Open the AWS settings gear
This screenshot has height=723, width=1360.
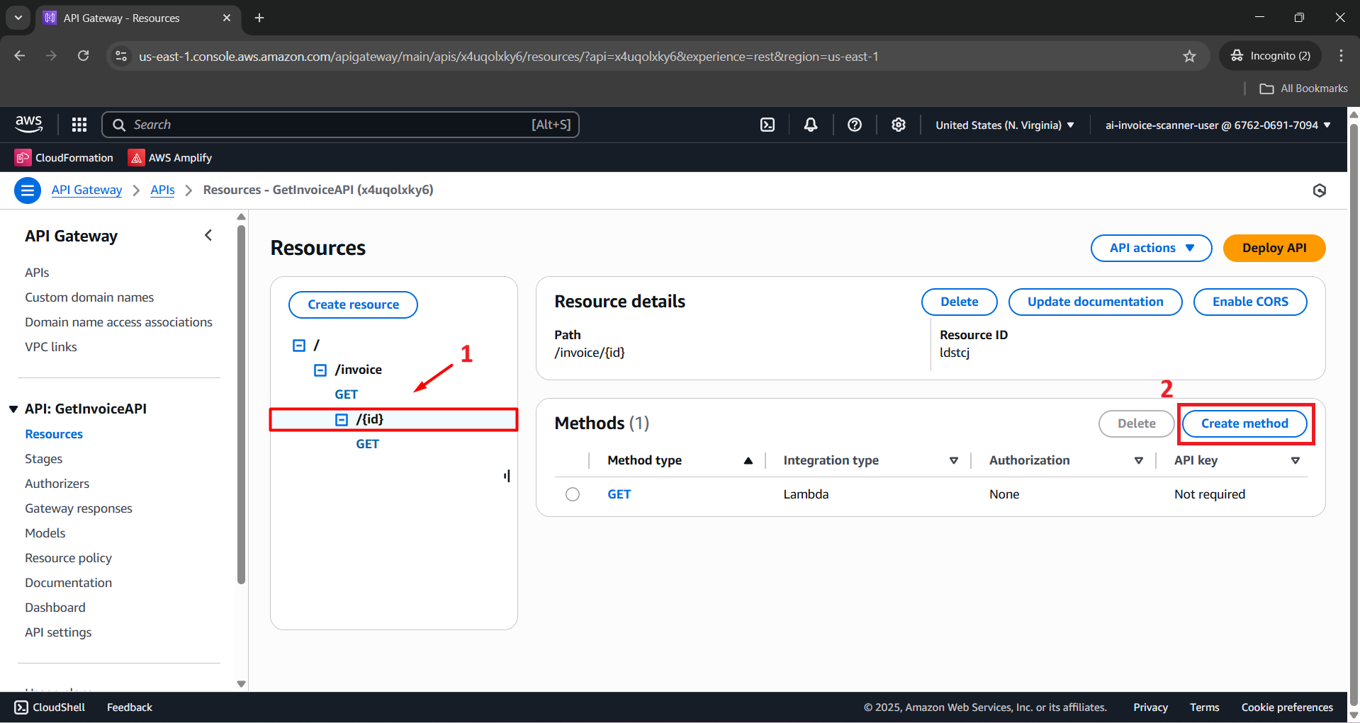898,124
